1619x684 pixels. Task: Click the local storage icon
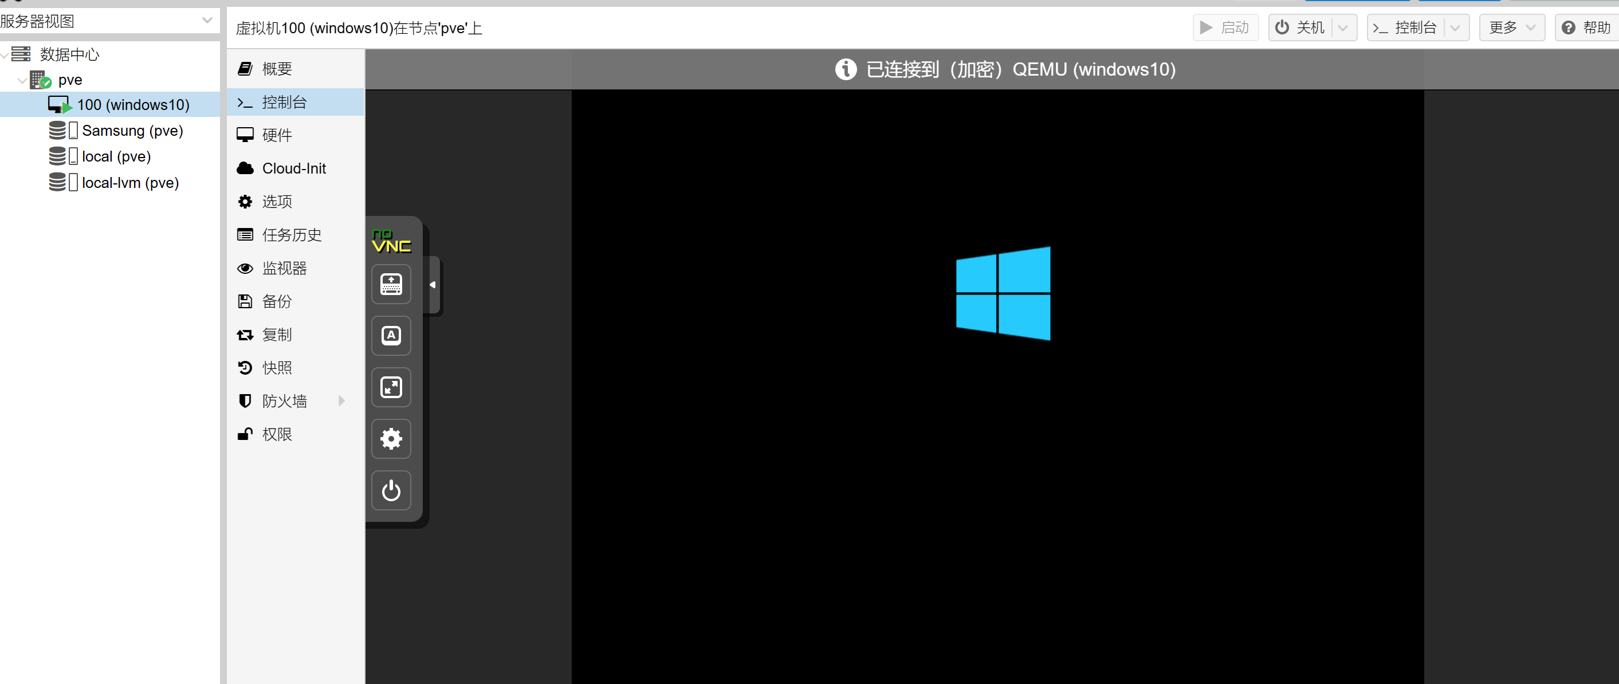(63, 156)
